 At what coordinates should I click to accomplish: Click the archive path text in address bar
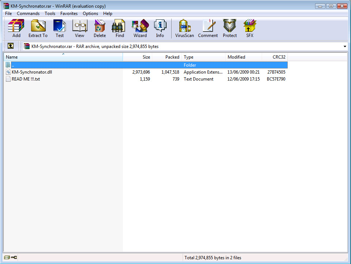coord(95,47)
